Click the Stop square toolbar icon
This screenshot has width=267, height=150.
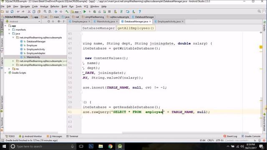[x=109, y=12]
